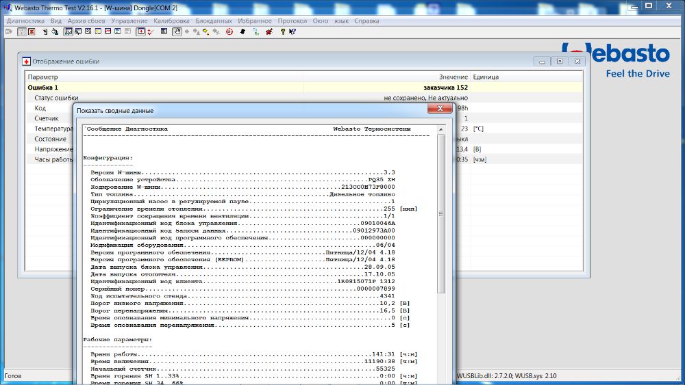The image size is (685, 385).
Task: Minimize the Webasto Thermo Test main window
Action: [x=634, y=6]
